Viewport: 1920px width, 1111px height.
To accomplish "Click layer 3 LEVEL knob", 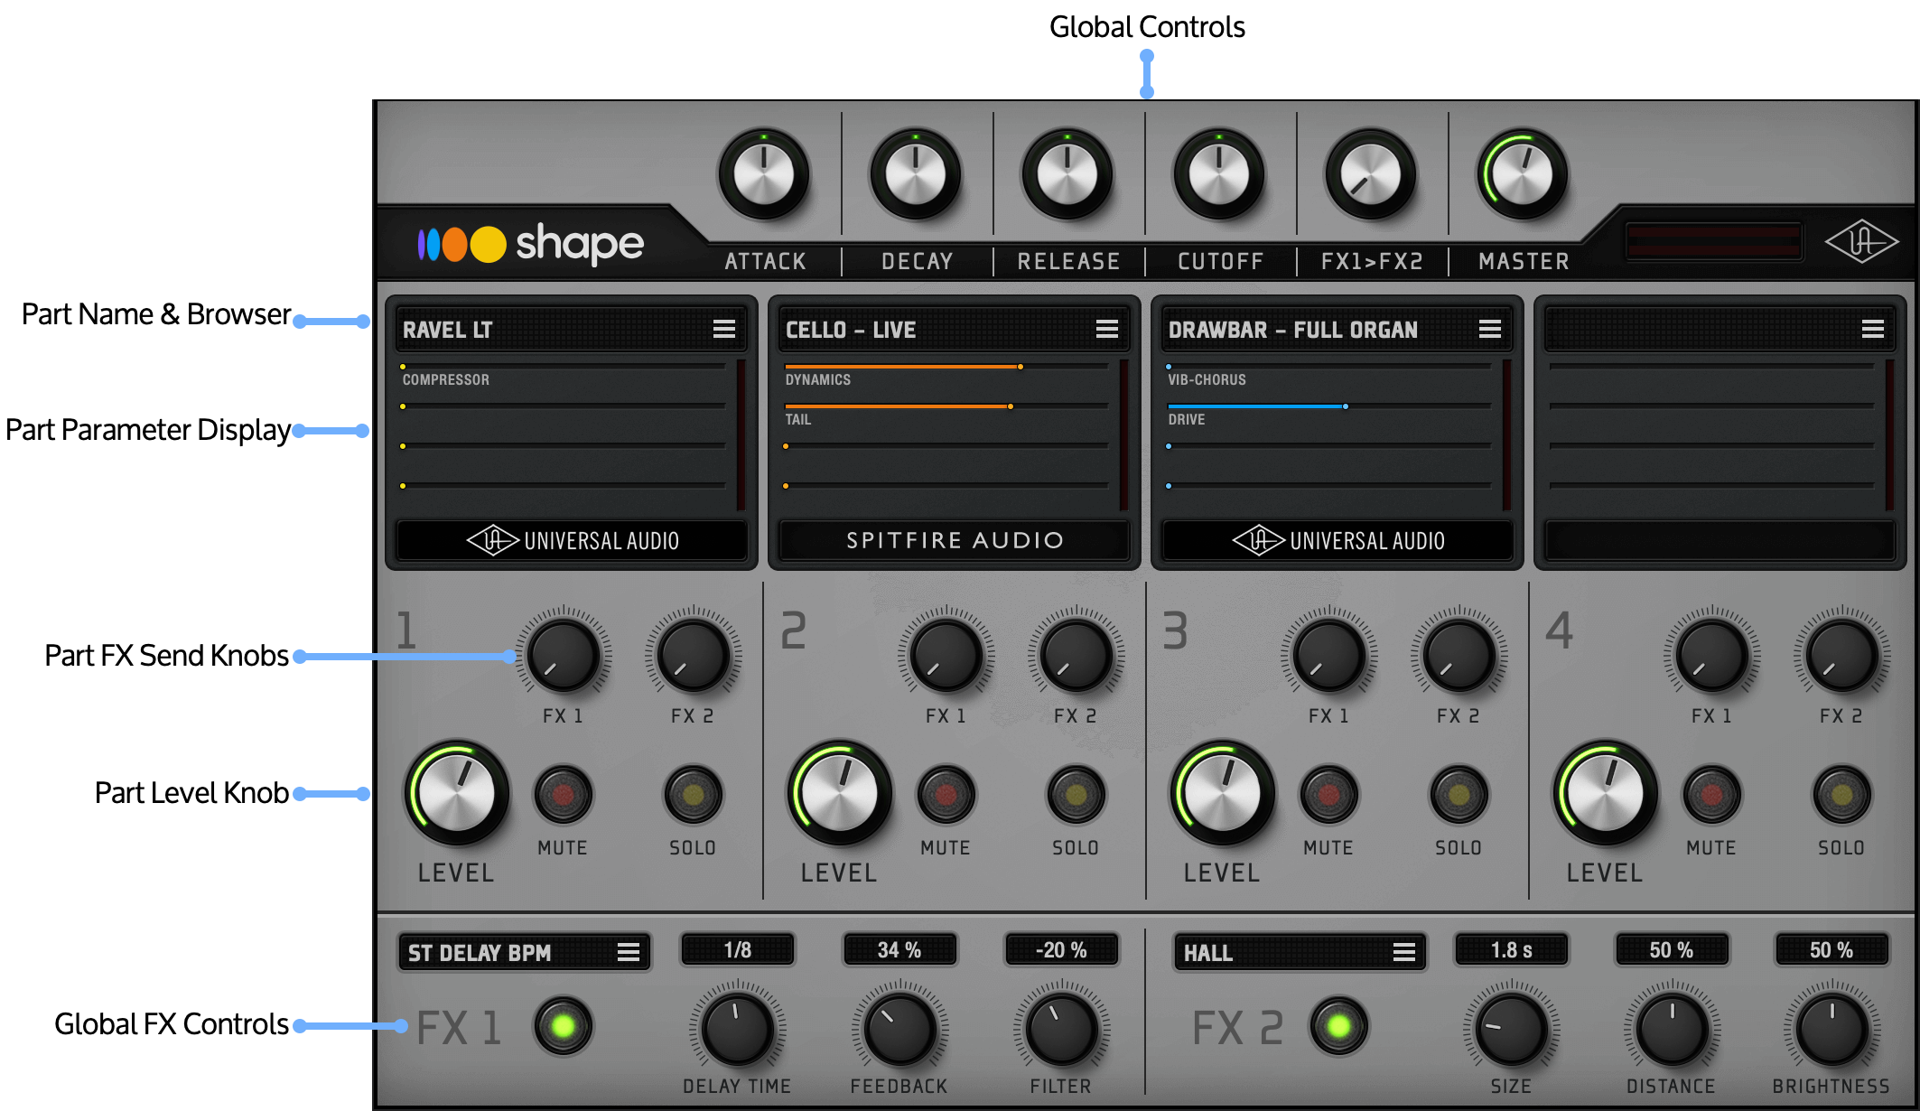I will click(1222, 795).
